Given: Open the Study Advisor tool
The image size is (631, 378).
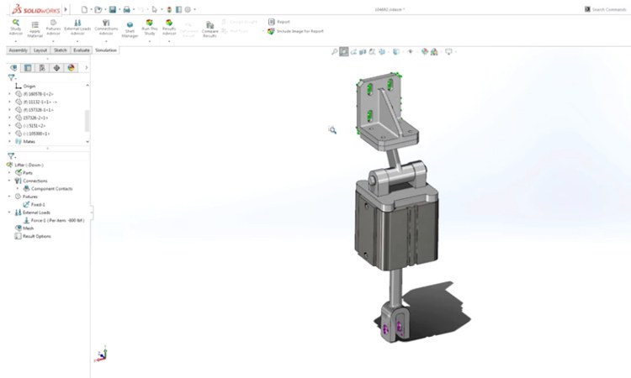Looking at the screenshot, I should tap(16, 26).
